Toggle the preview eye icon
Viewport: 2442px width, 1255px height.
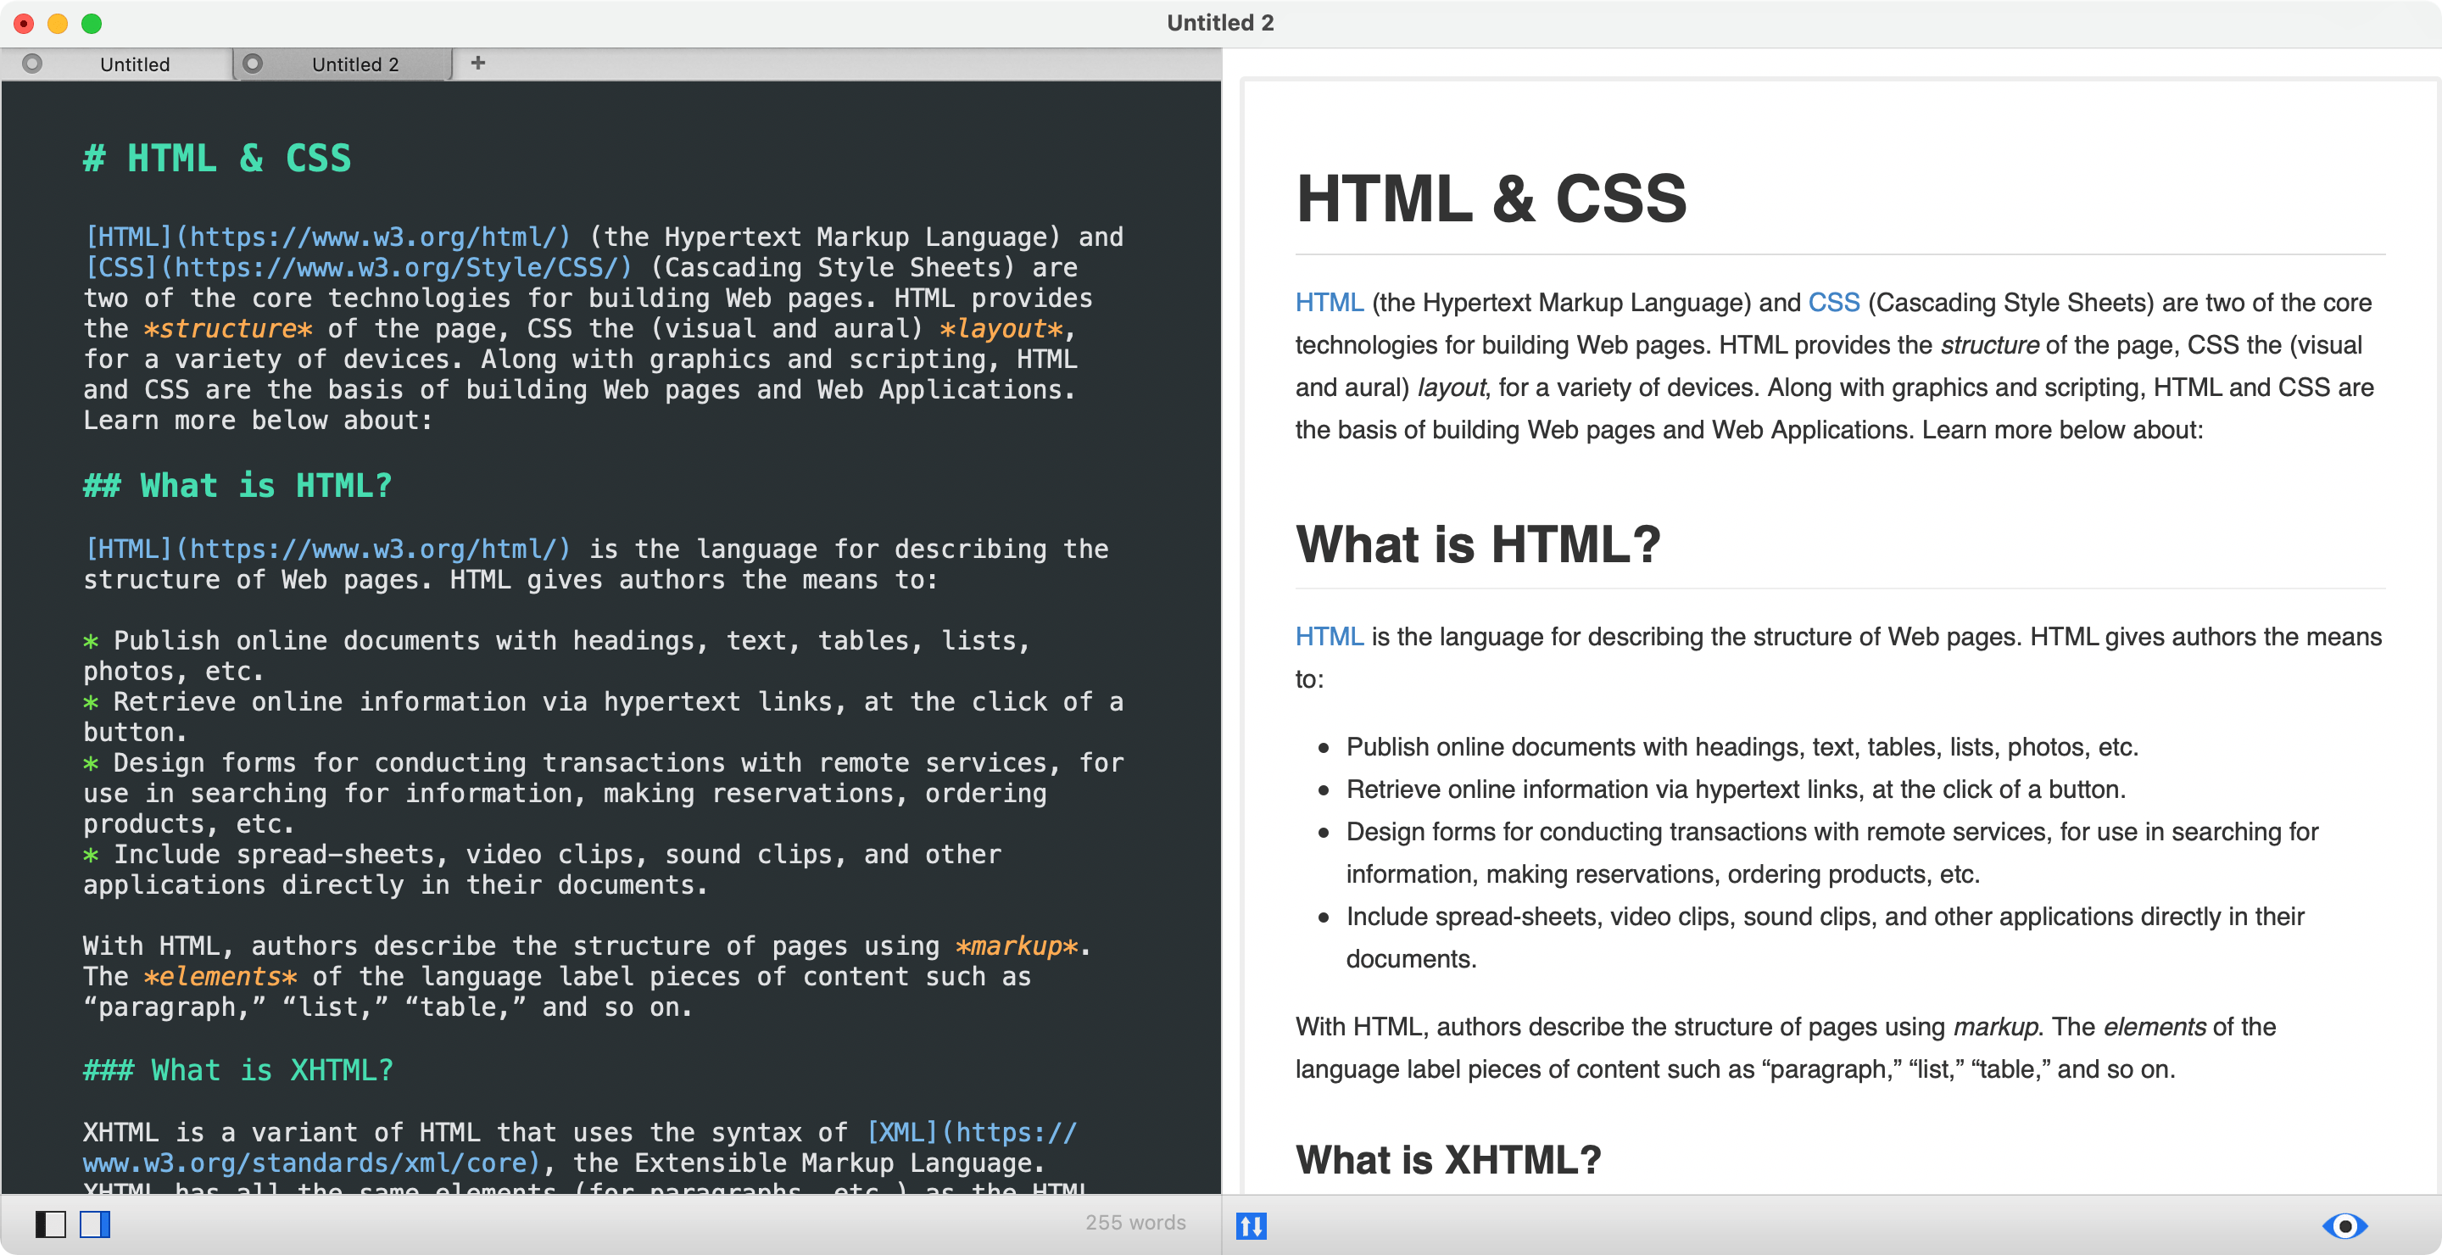[x=2344, y=1225]
